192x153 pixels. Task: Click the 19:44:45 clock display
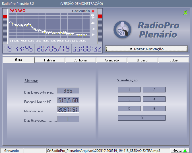[18, 49]
